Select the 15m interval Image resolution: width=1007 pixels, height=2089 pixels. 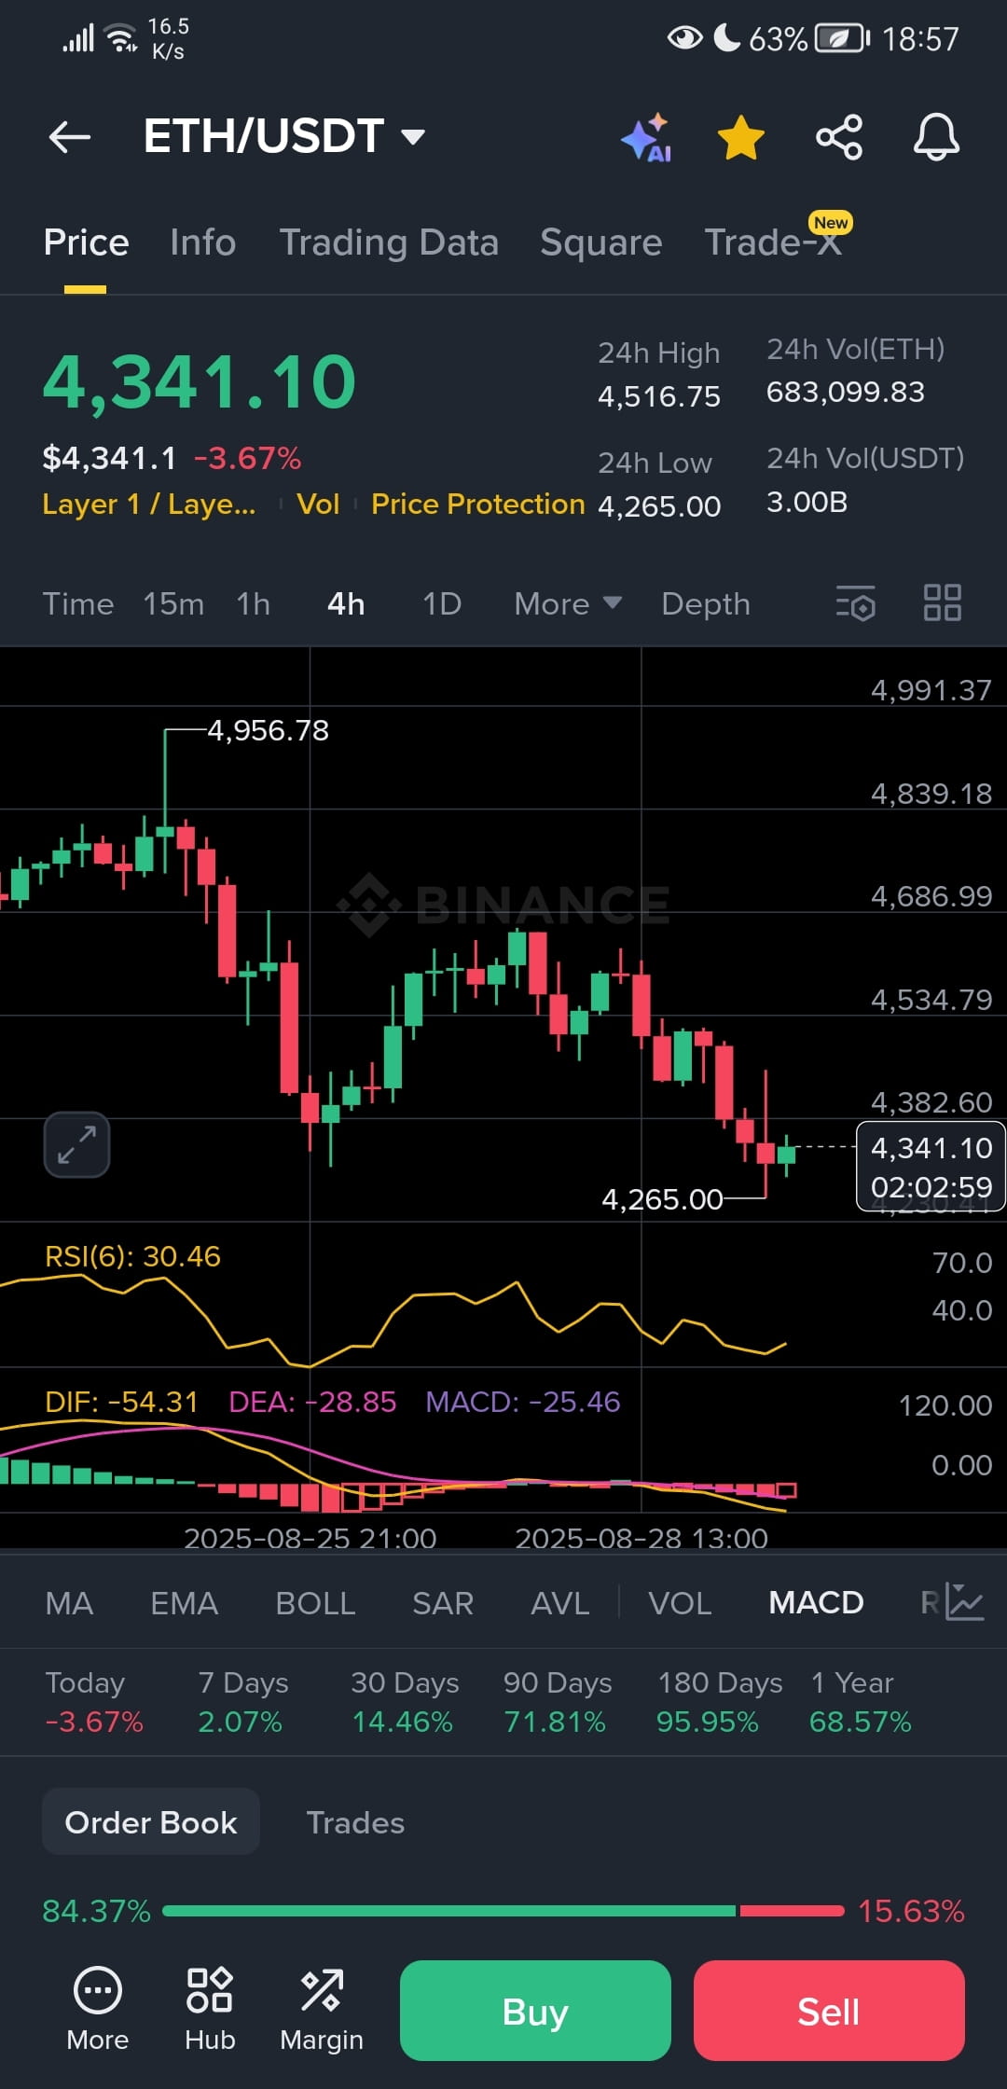pyautogui.click(x=173, y=604)
